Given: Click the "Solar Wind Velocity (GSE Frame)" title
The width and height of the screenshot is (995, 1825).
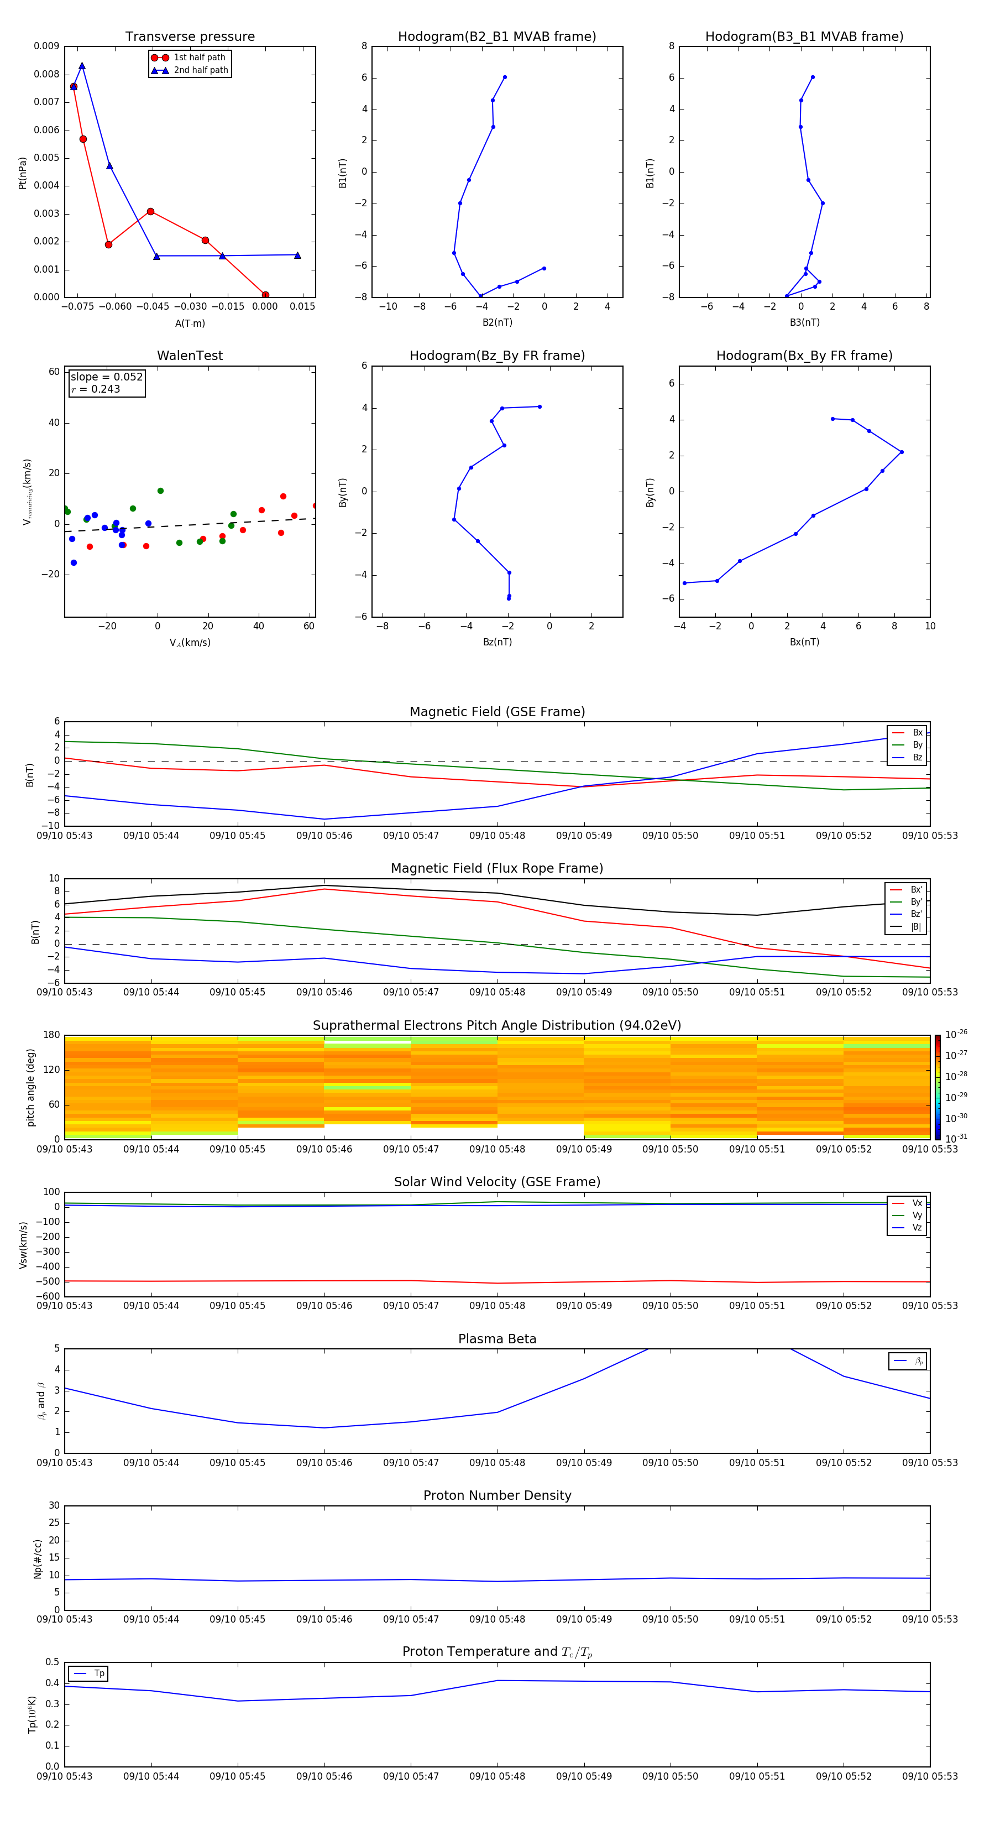Looking at the screenshot, I should click(497, 1182).
